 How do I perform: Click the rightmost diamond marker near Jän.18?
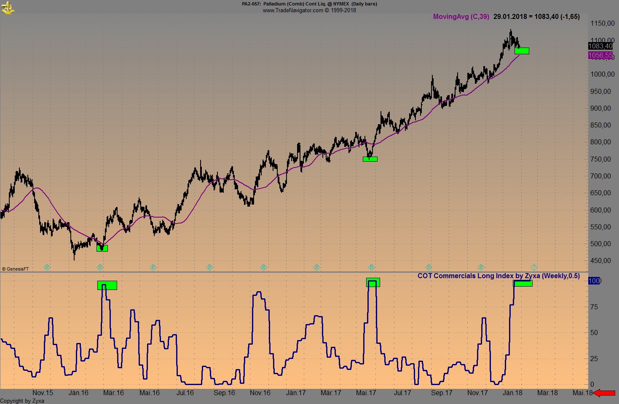click(x=534, y=267)
